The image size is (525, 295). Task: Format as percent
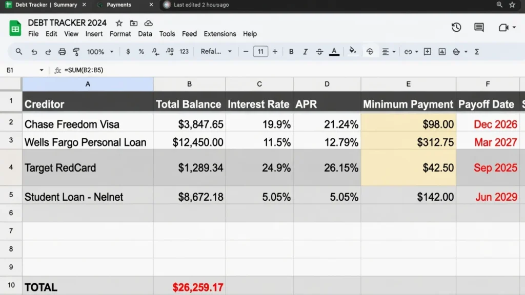pos(142,52)
